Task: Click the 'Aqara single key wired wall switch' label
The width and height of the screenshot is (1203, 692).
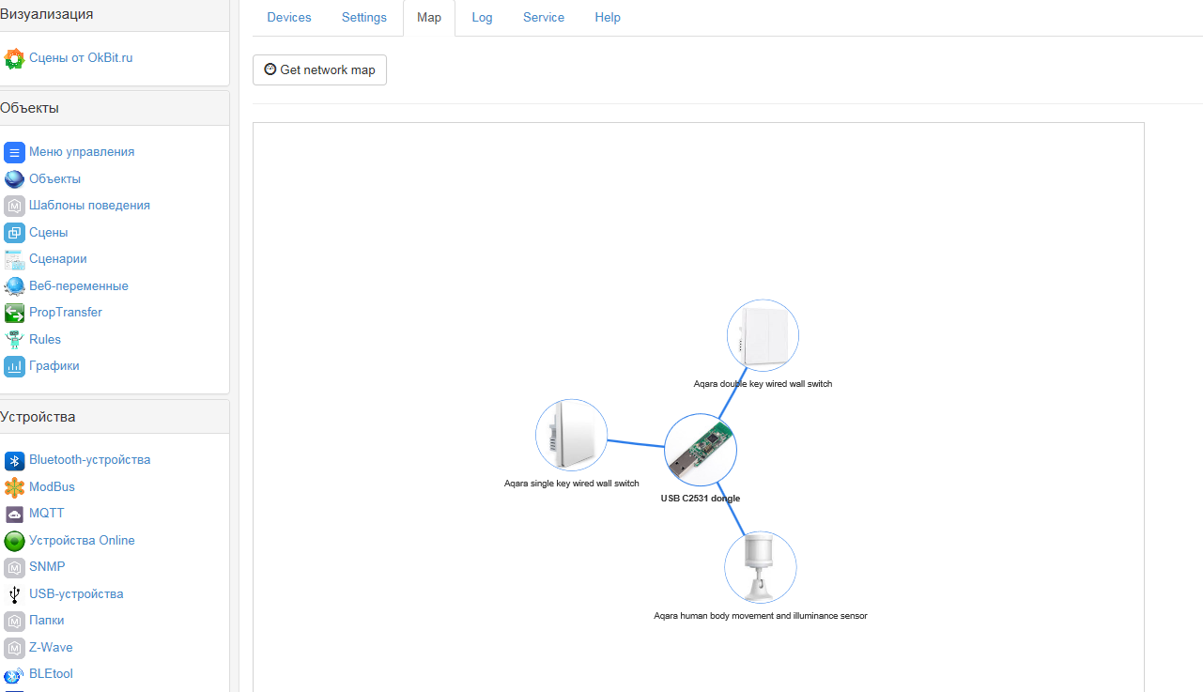Action: (x=572, y=484)
